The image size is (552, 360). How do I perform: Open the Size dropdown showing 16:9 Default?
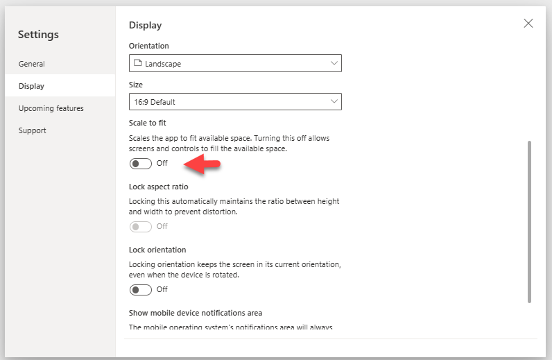[x=235, y=102]
